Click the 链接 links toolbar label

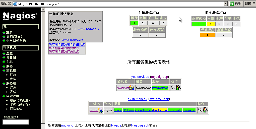pyautogui.click(x=248, y=4)
